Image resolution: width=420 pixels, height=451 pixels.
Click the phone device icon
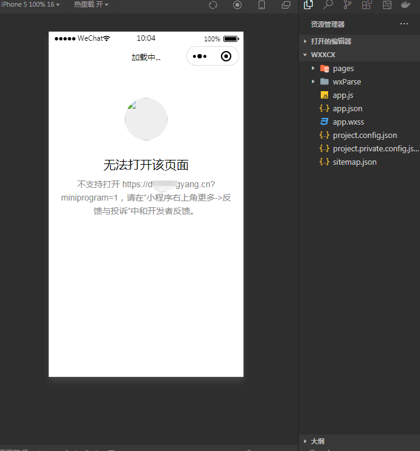pos(262,5)
